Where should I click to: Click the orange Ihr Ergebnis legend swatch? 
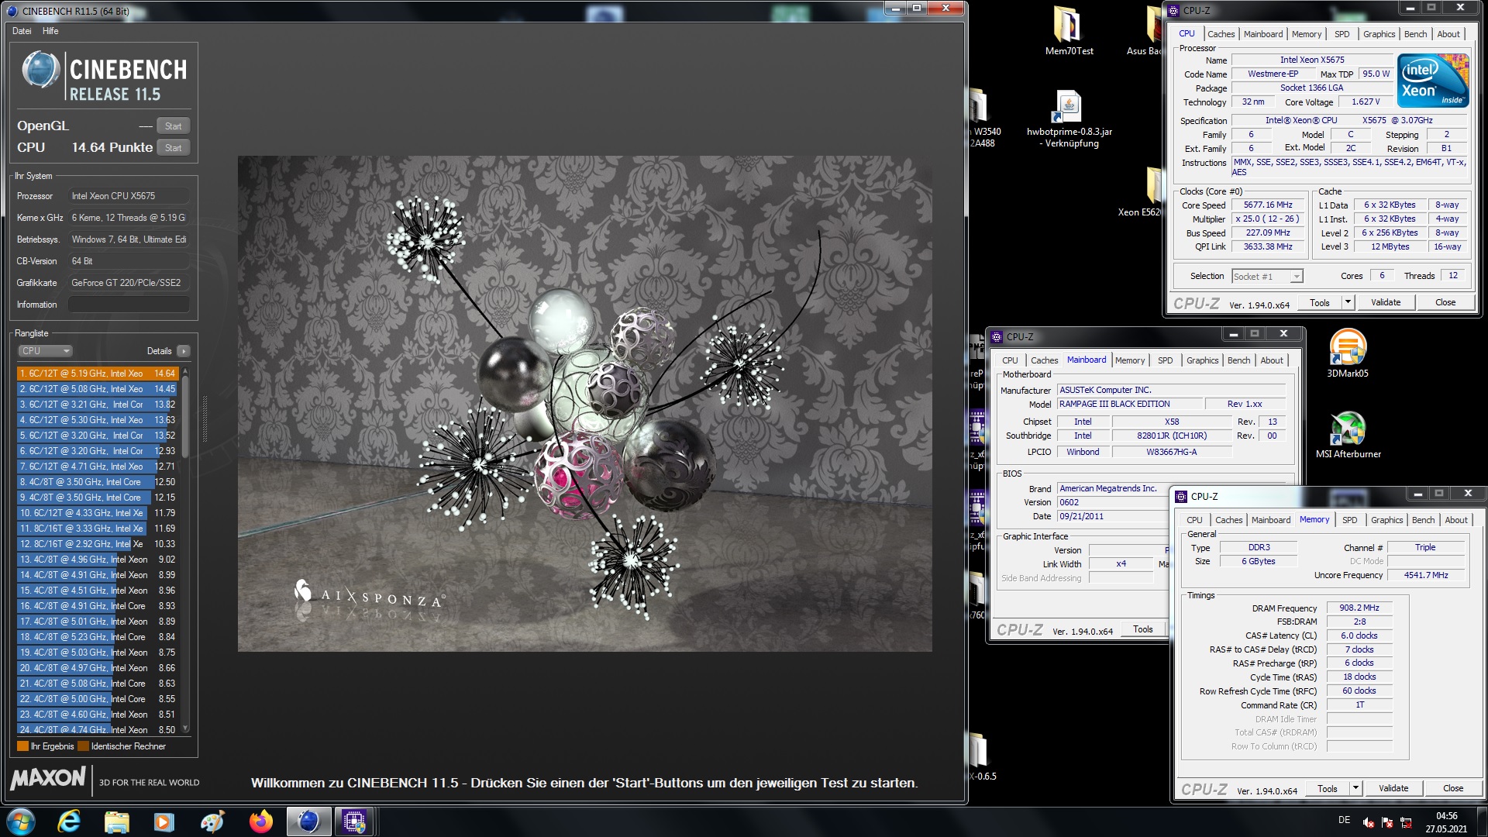(x=22, y=746)
